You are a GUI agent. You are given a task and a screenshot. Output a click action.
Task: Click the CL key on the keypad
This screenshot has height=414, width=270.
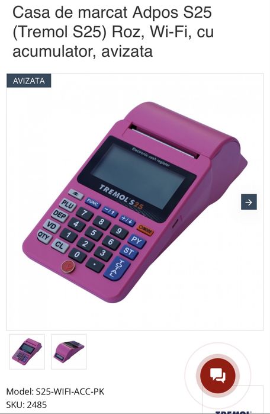60,246
